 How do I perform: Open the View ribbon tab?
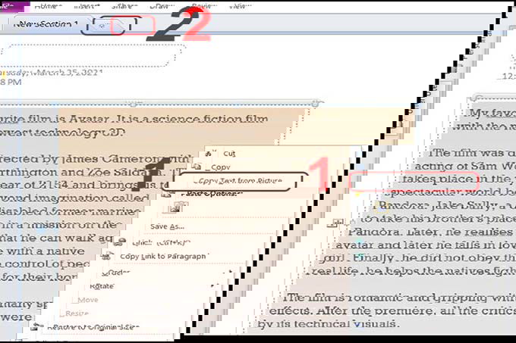point(241,6)
